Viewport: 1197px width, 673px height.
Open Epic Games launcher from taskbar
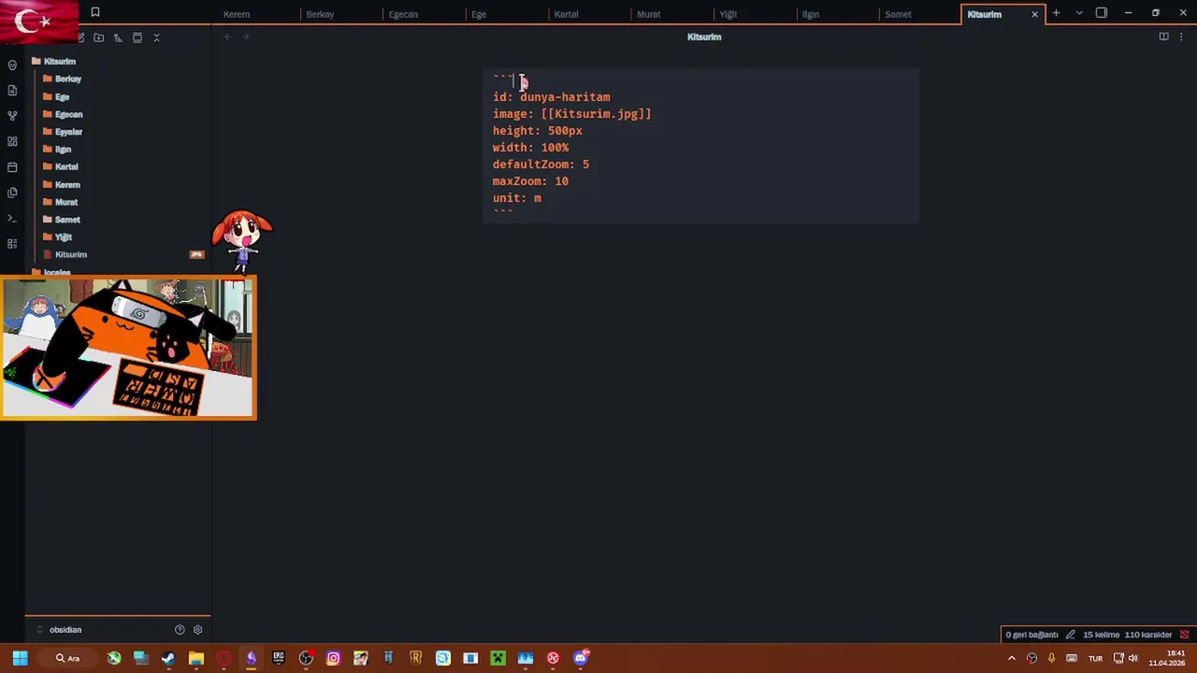(x=278, y=658)
